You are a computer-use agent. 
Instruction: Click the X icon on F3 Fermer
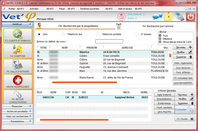[192, 119]
